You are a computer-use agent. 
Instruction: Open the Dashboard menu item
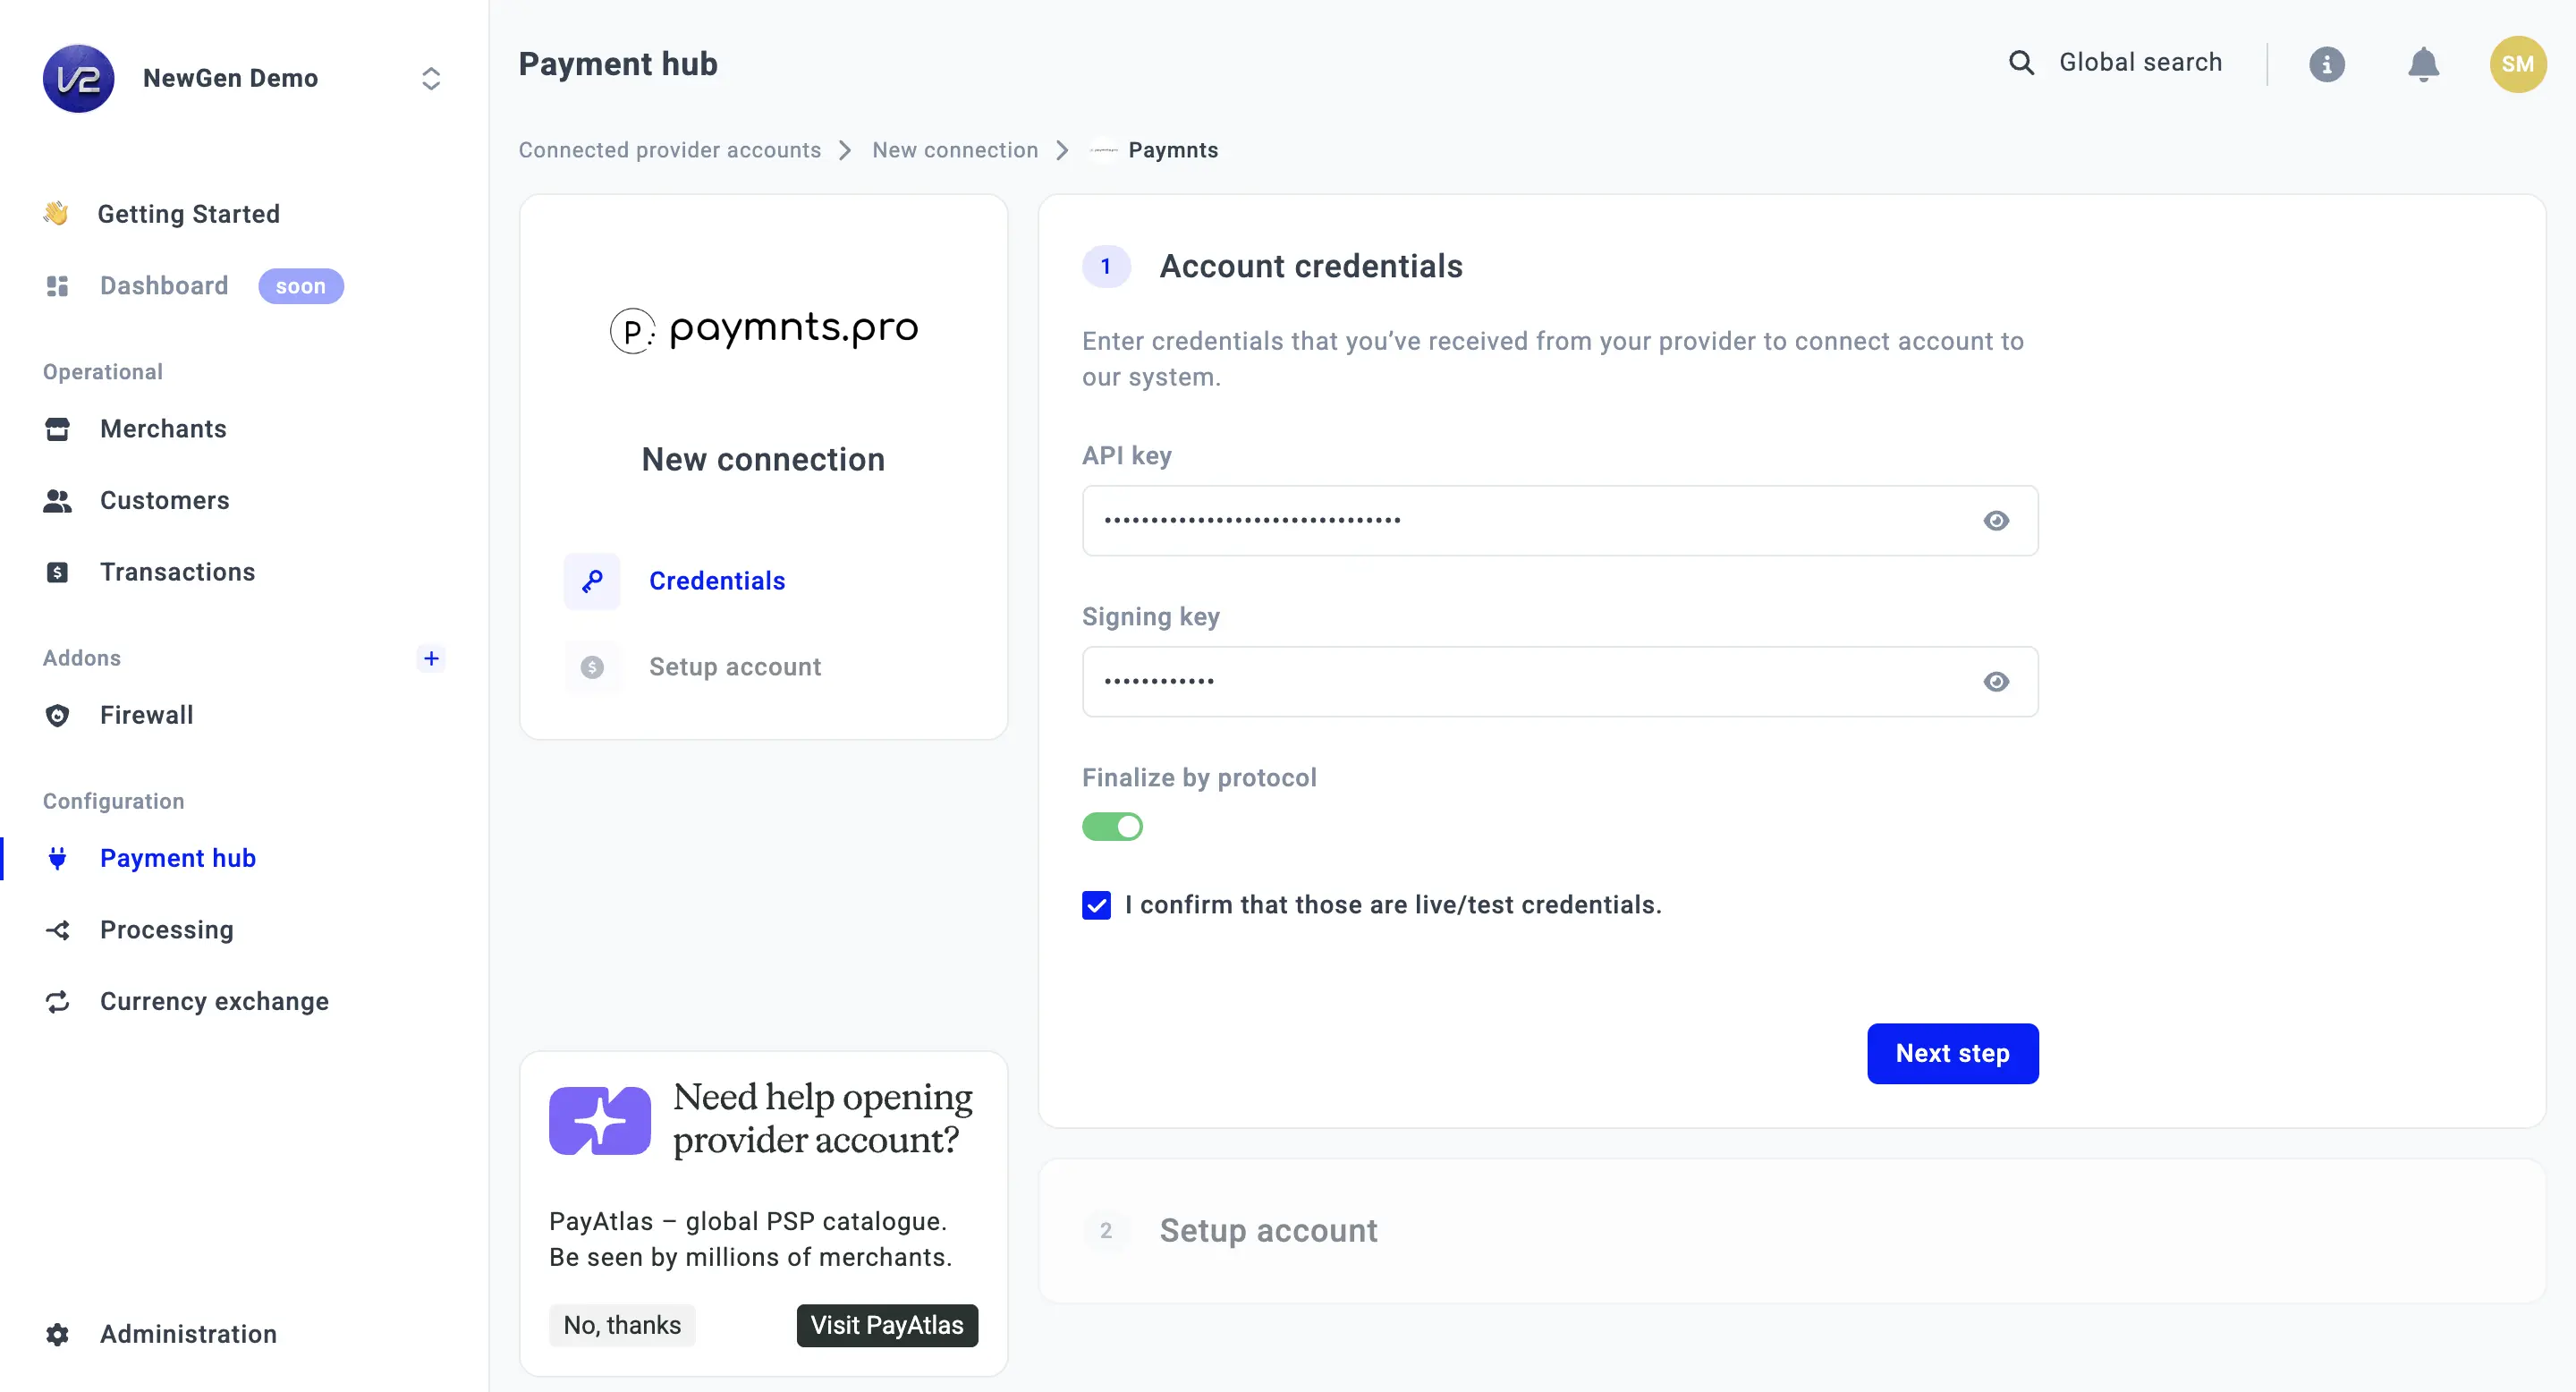tap(164, 286)
